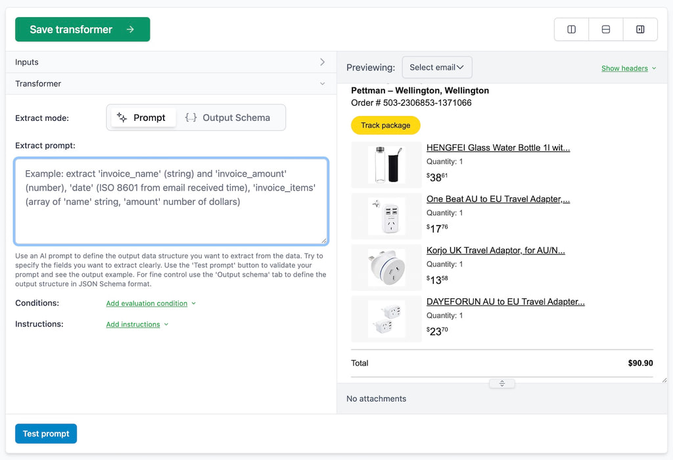Click the Korjo UK adaptor thumbnail
673x460 pixels.
pyautogui.click(x=386, y=267)
